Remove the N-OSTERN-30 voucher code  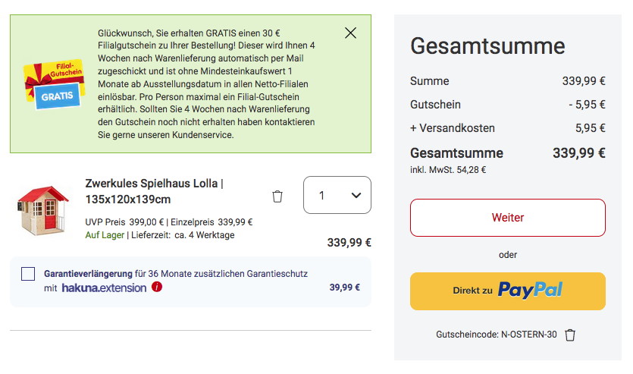click(x=571, y=335)
